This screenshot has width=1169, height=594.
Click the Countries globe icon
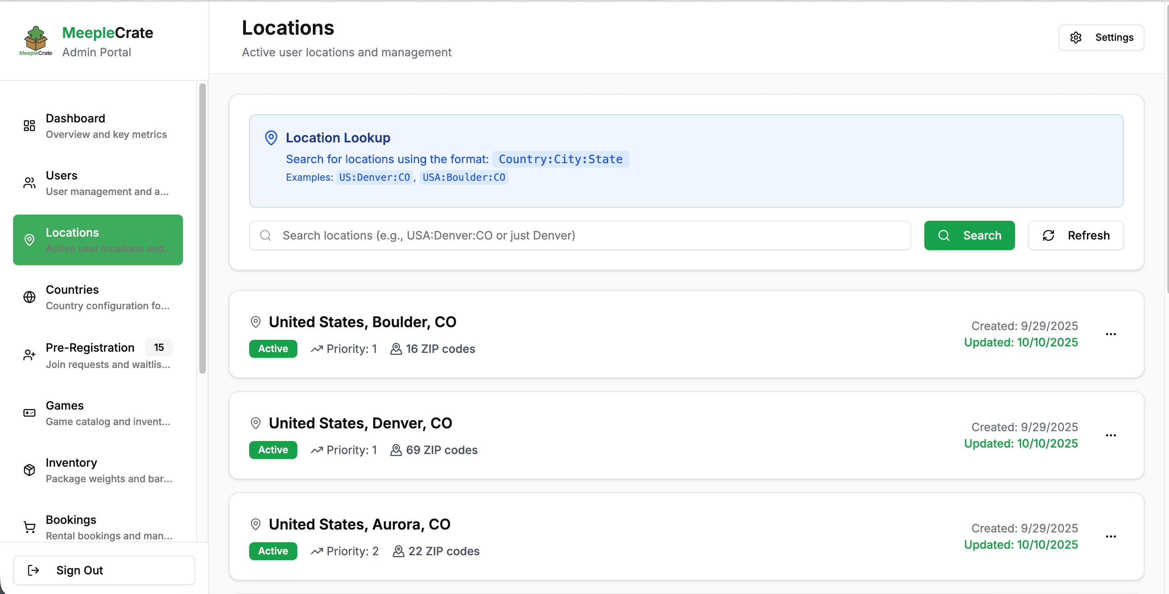[x=29, y=297]
